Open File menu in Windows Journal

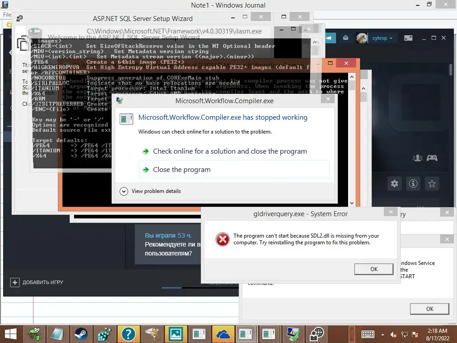click(x=7, y=14)
